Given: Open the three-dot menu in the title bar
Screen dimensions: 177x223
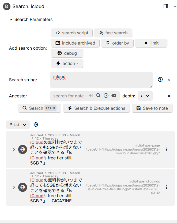Looking at the screenshot, I should click(175, 6).
